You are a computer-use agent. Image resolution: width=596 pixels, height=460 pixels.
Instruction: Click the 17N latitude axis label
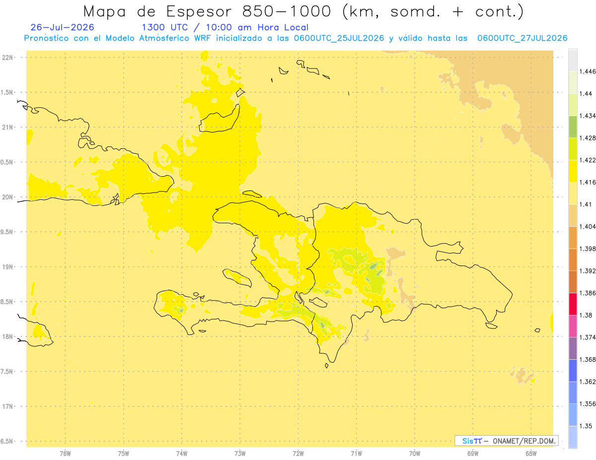point(7,406)
